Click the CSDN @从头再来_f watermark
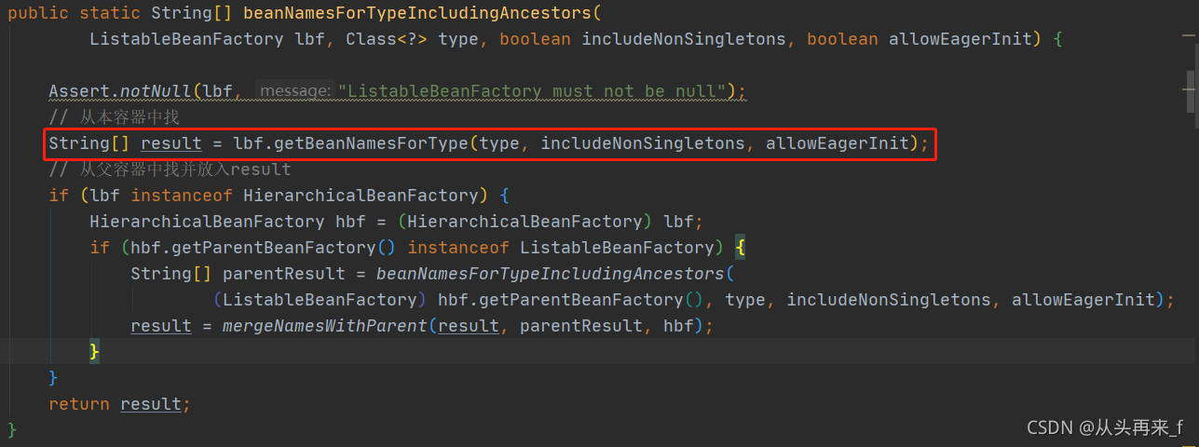This screenshot has height=447, width=1199. (x=1105, y=427)
